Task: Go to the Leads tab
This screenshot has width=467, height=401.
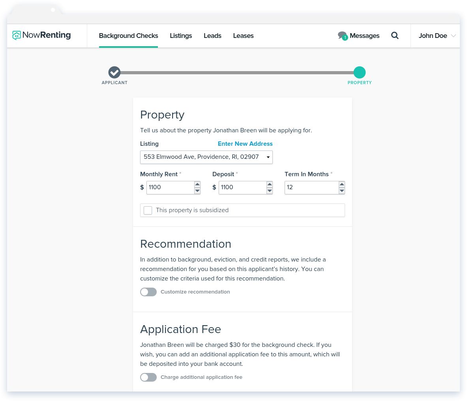Action: (212, 36)
